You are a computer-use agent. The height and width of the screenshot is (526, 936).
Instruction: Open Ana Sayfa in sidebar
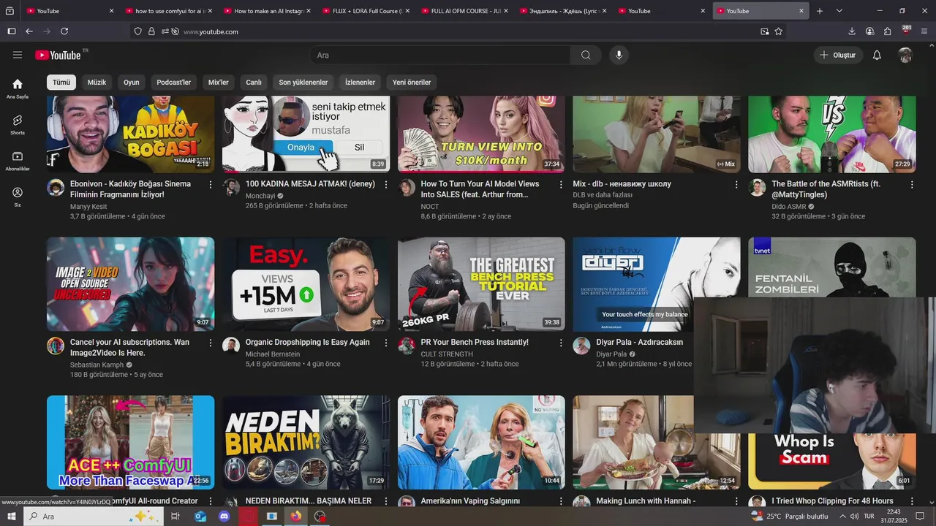tap(18, 88)
